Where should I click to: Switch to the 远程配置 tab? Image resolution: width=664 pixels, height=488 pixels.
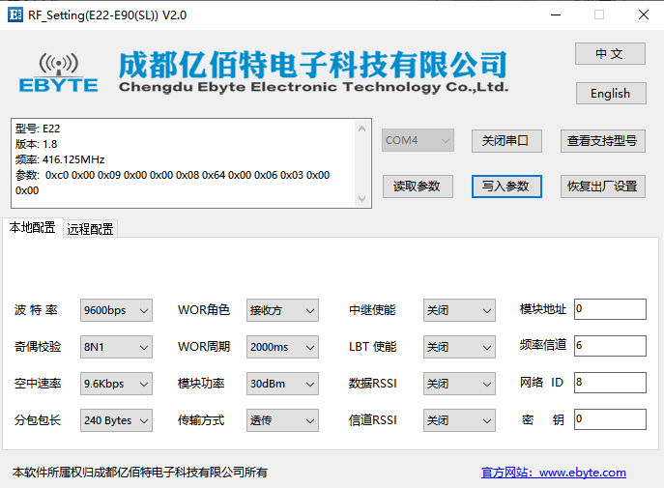(x=90, y=229)
